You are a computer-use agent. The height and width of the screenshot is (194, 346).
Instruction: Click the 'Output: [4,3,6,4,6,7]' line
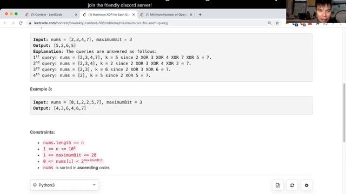[x=59, y=108]
